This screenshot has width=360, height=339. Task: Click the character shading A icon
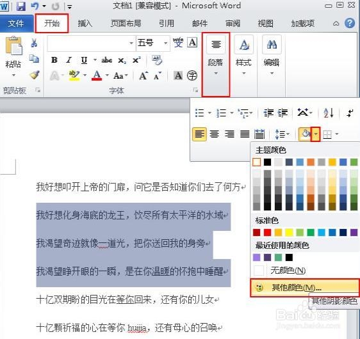(178, 75)
